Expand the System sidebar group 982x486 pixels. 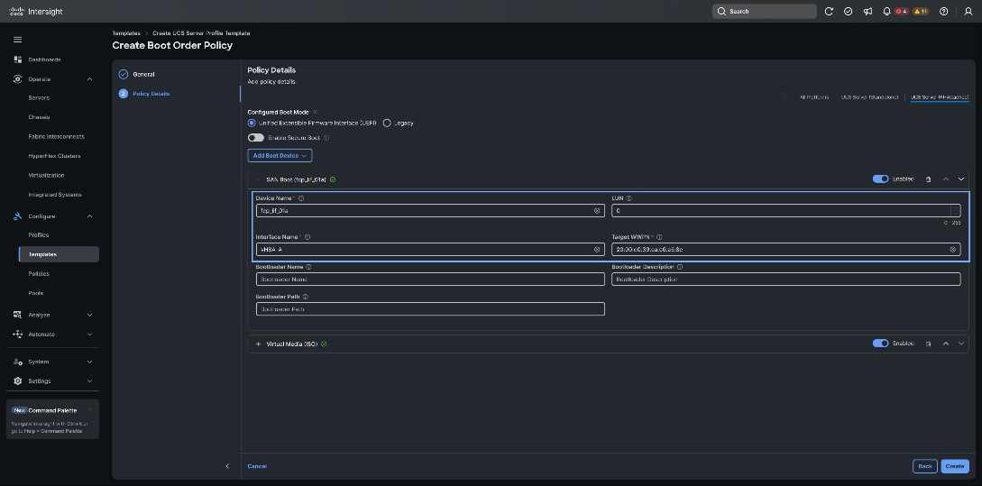tap(89, 362)
